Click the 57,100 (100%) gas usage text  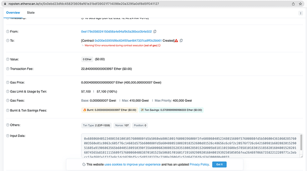coord(107,91)
